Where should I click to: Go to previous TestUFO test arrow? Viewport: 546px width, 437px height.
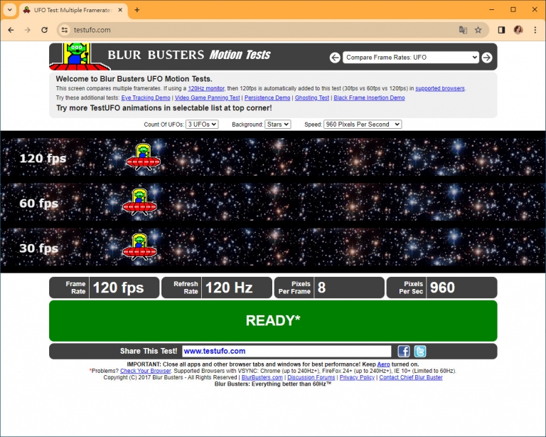[335, 58]
